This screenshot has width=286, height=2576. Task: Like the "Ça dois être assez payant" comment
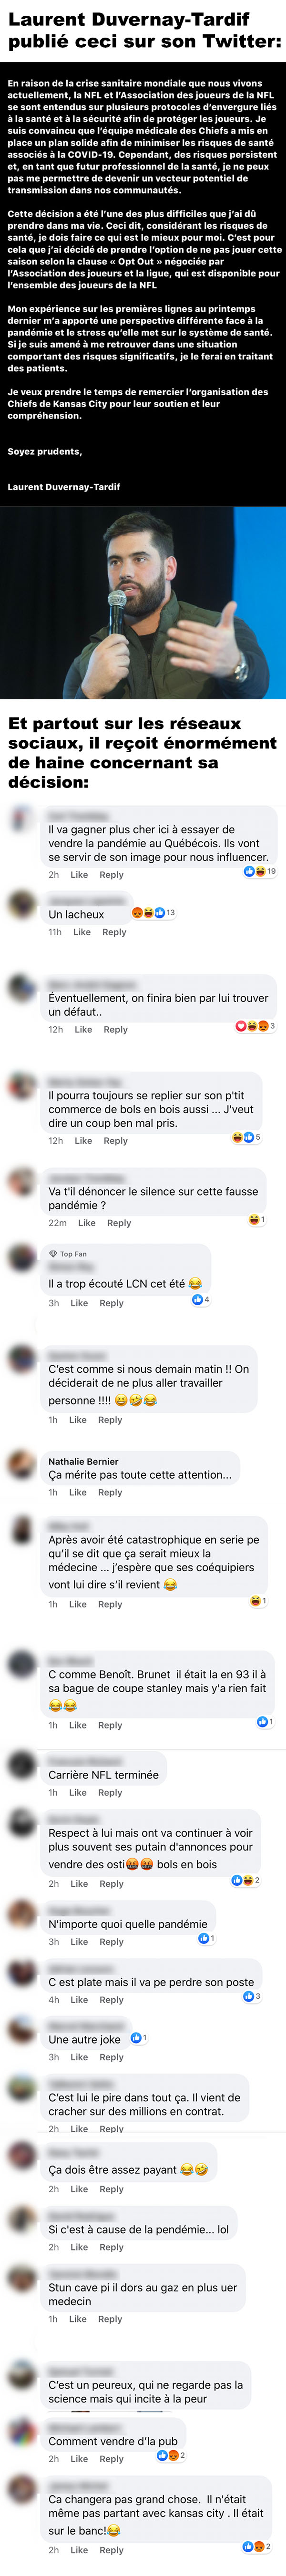79,2189
